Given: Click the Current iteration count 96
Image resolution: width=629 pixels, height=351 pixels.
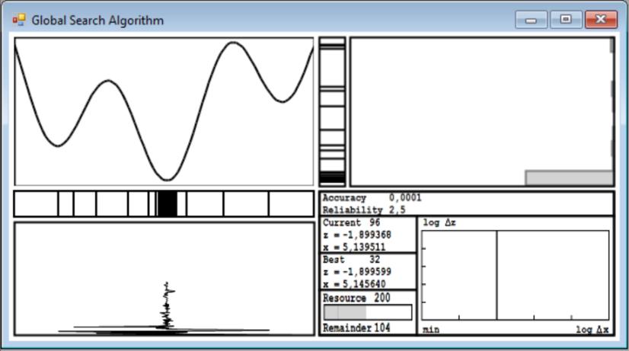Looking at the screenshot, I should [x=375, y=222].
